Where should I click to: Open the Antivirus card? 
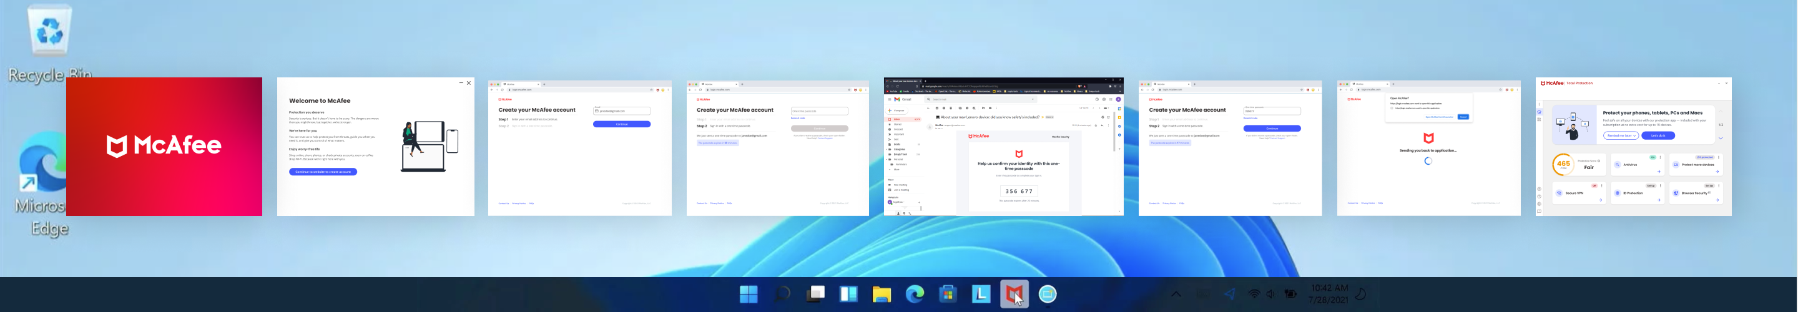click(1638, 165)
